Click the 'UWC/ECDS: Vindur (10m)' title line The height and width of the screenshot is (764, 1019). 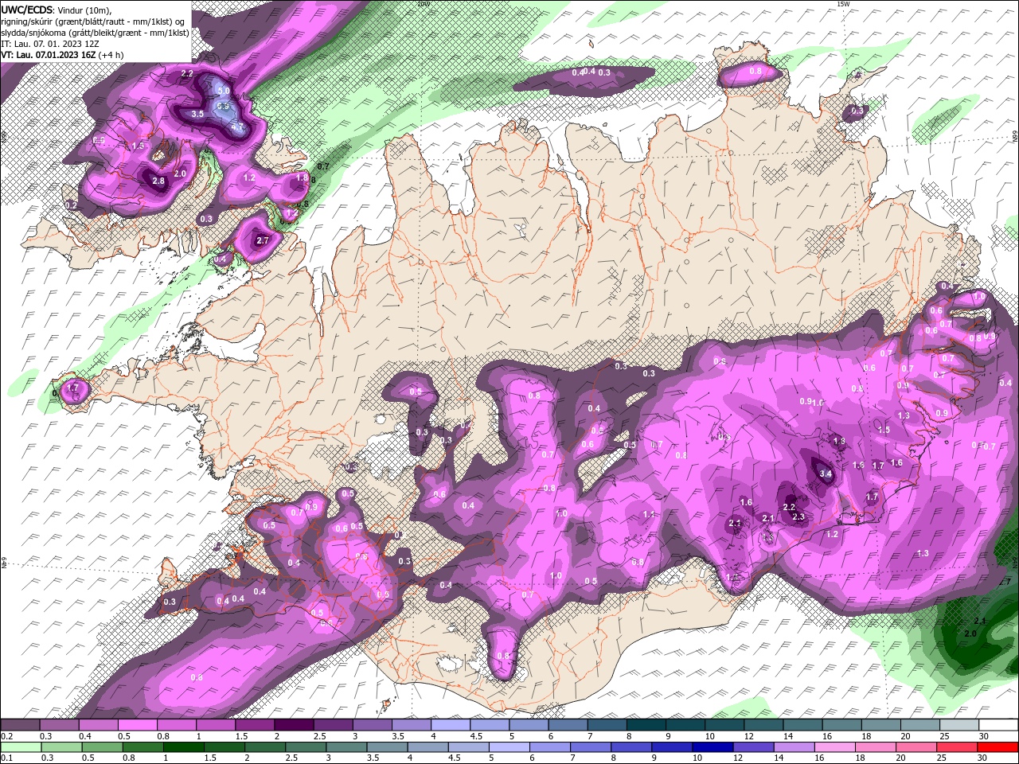pyautogui.click(x=57, y=10)
